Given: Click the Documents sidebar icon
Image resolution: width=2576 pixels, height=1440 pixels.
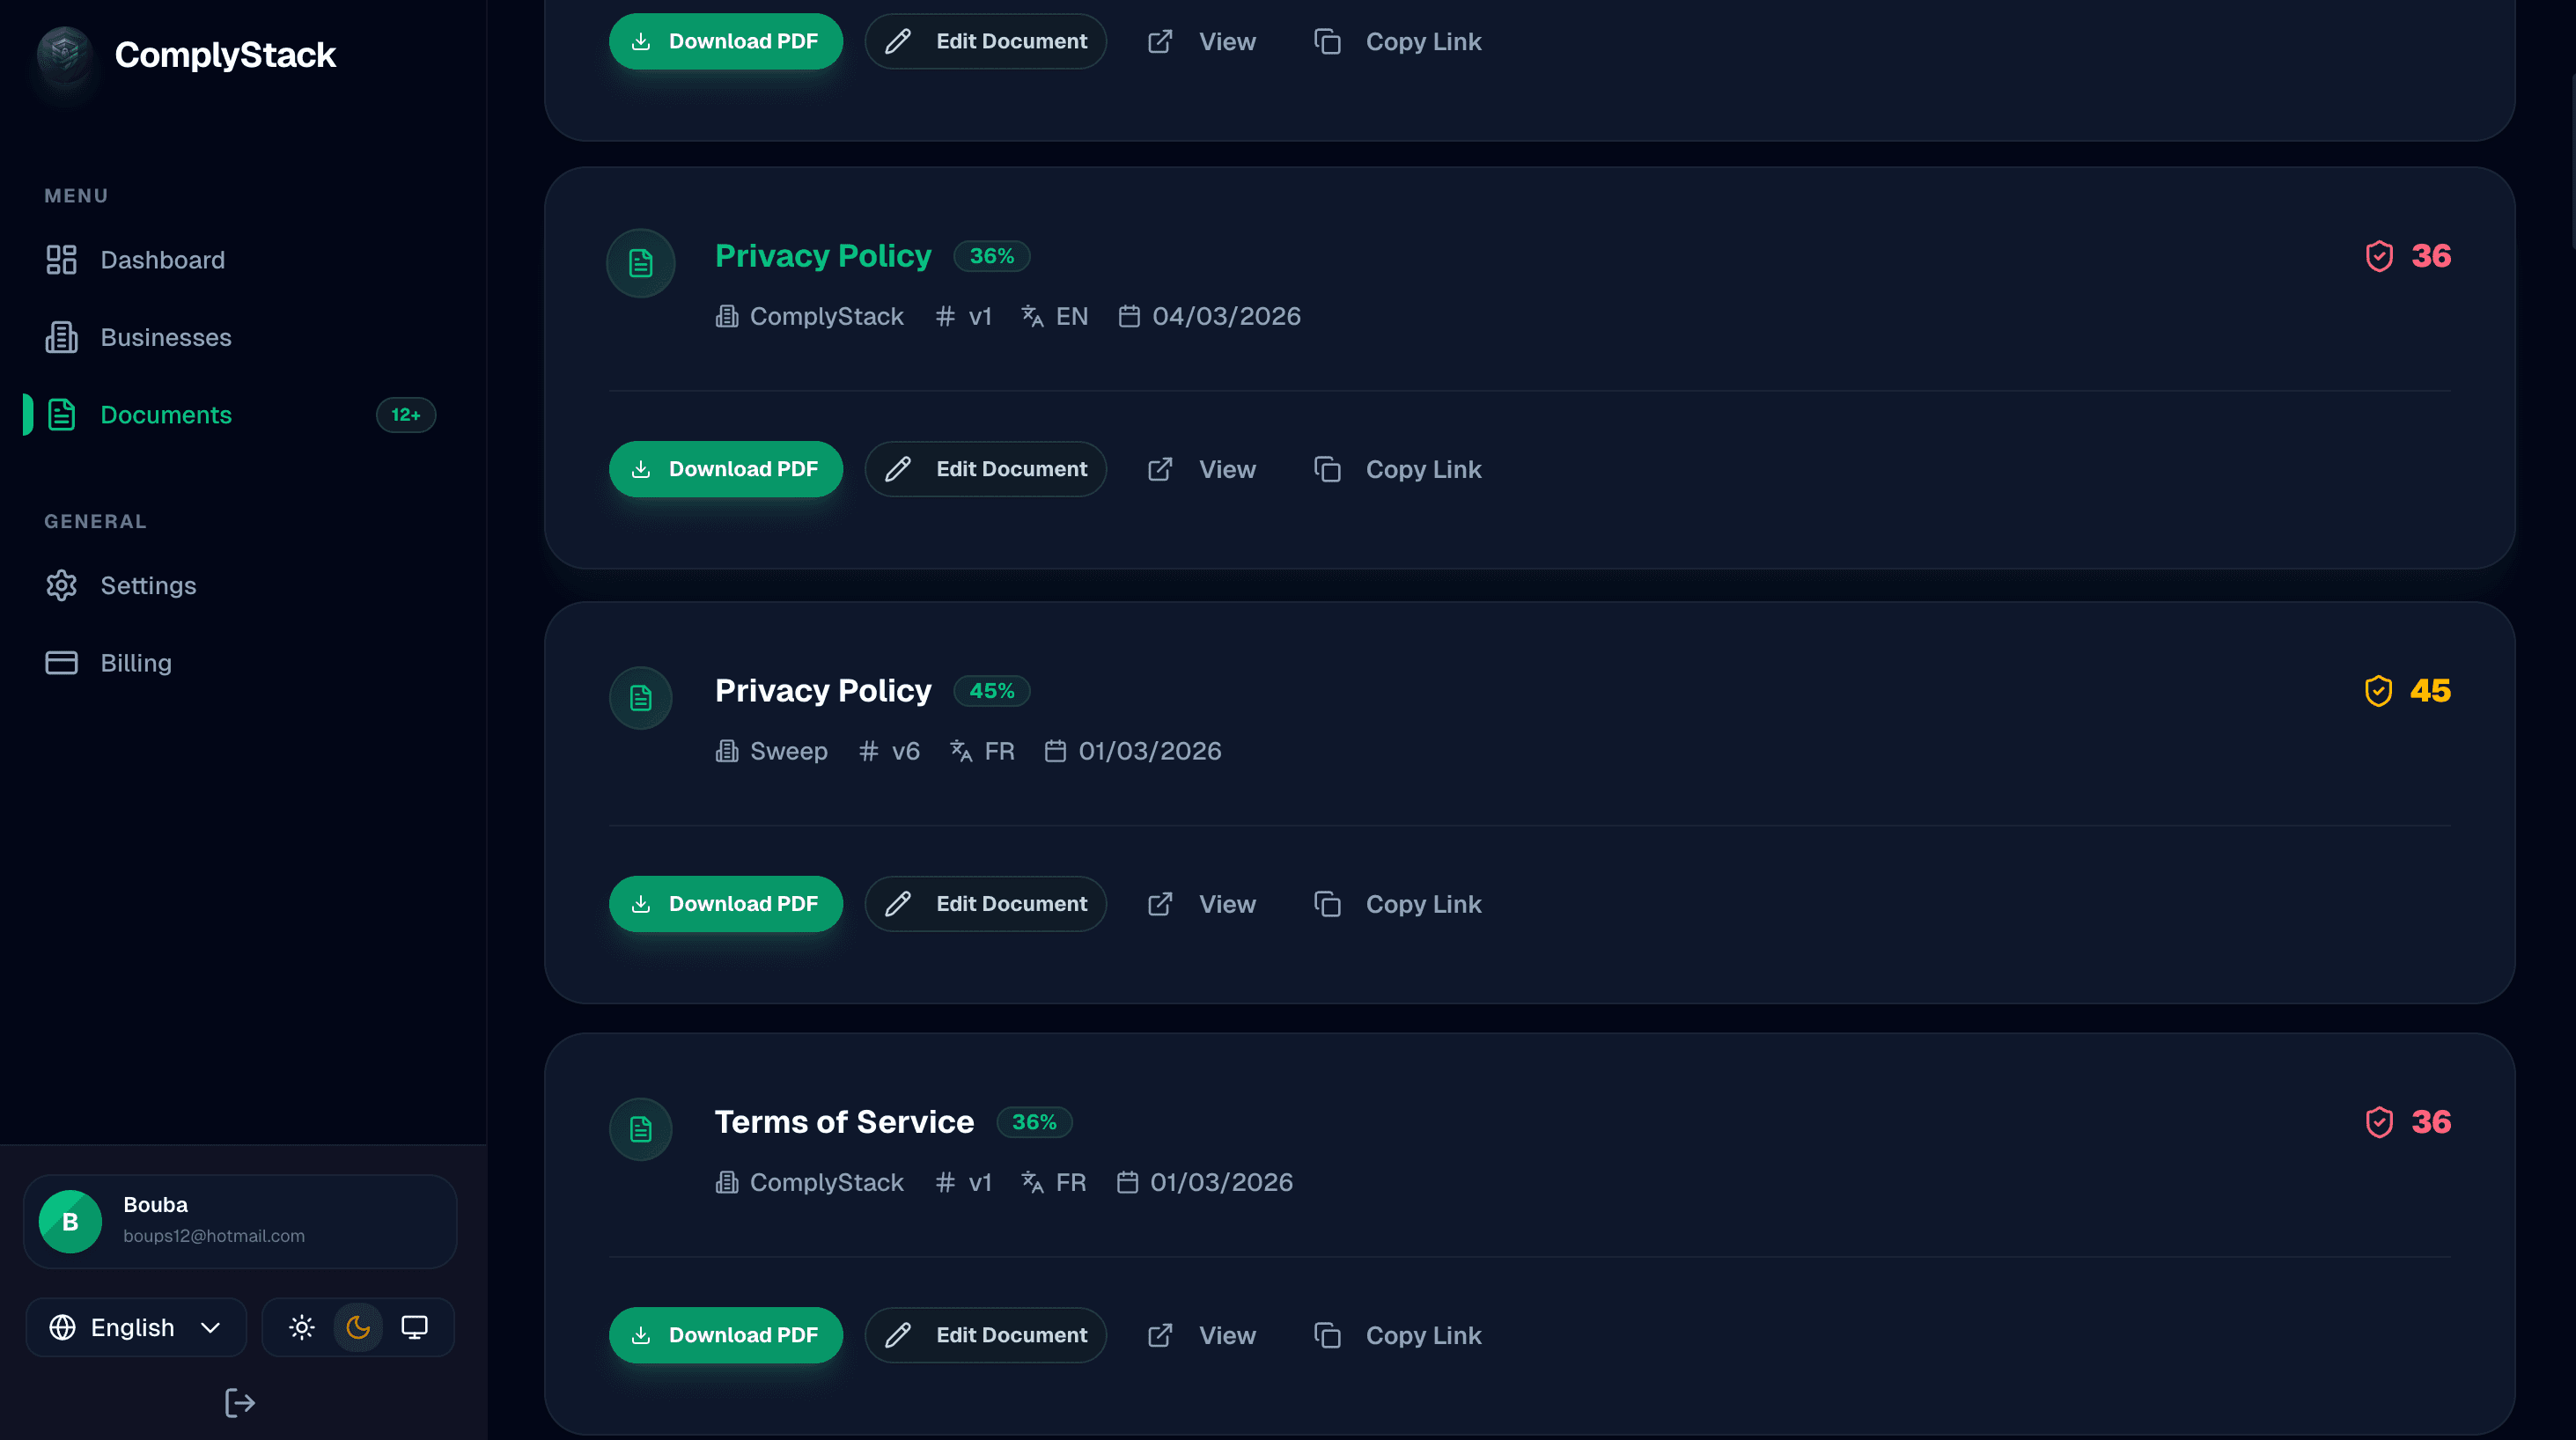Looking at the screenshot, I should [61, 414].
